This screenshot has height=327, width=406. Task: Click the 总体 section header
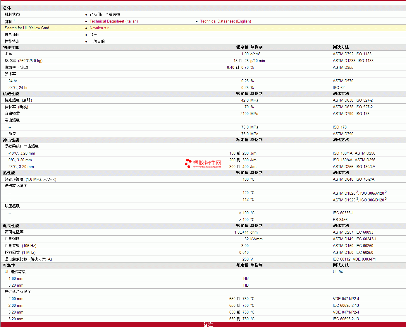pos(7,8)
